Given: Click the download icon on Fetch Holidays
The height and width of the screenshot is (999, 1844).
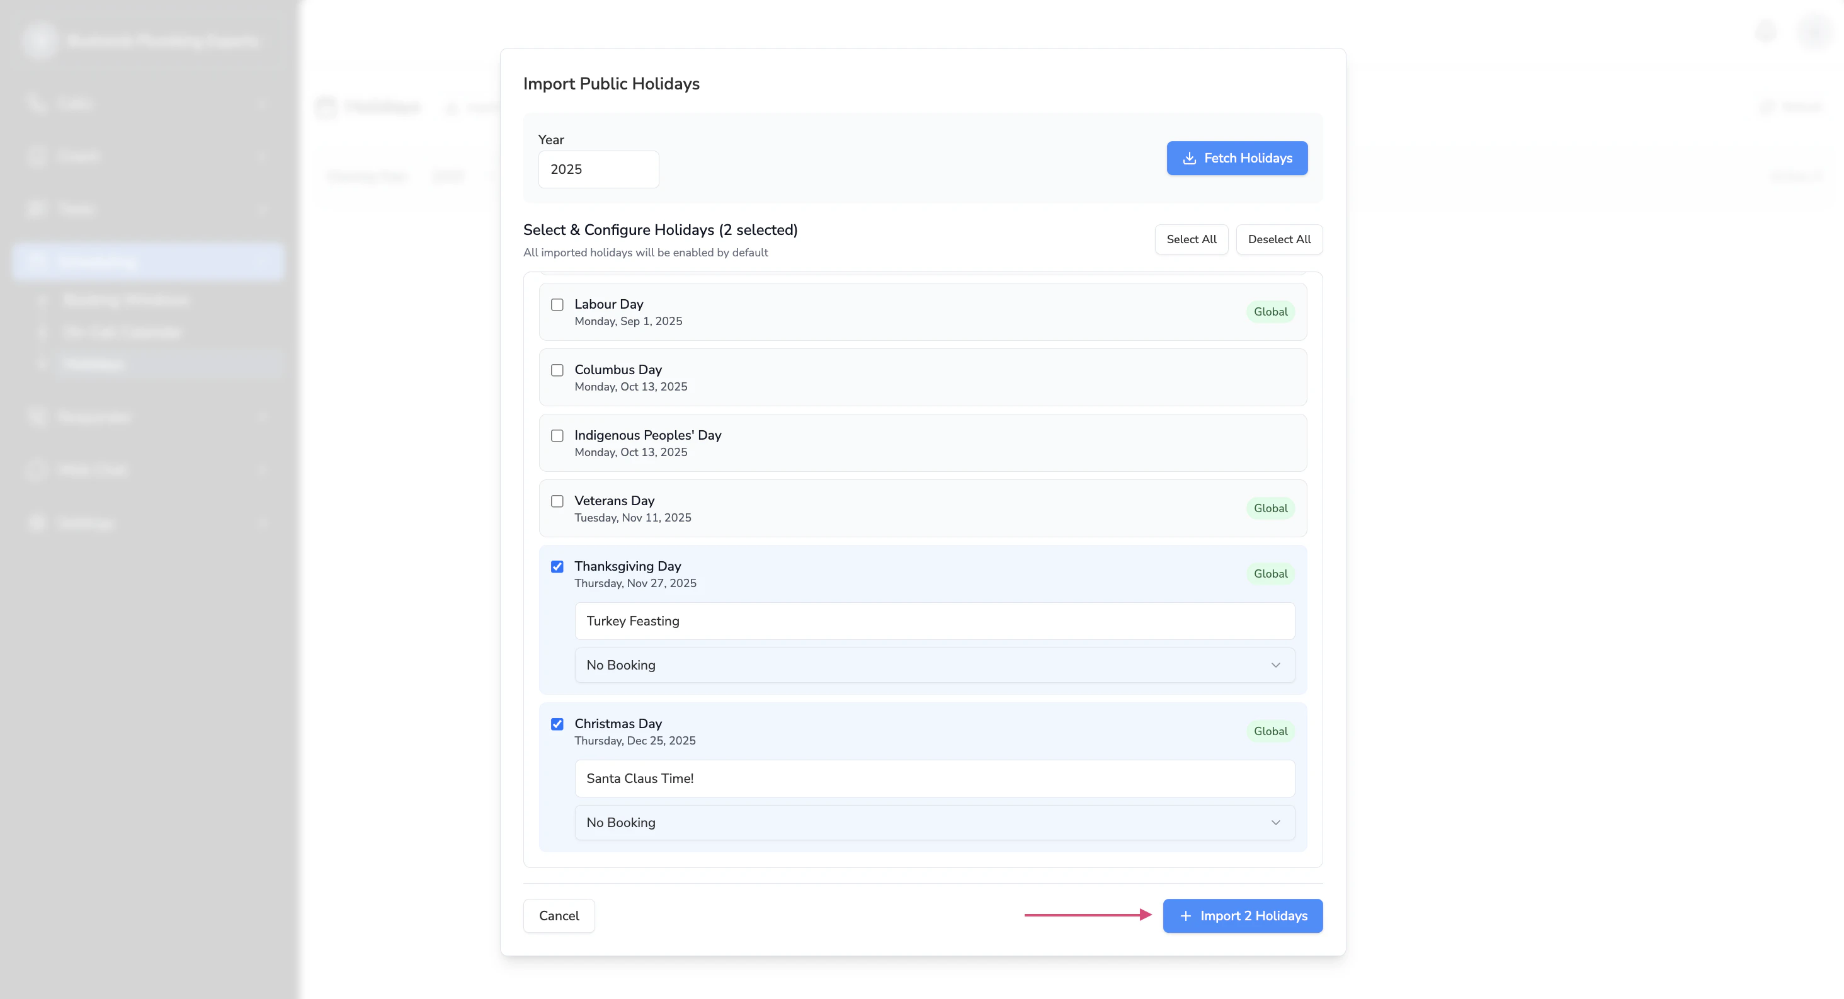Looking at the screenshot, I should (1189, 158).
